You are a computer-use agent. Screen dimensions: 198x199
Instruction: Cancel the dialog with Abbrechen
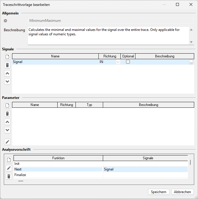click(182, 192)
